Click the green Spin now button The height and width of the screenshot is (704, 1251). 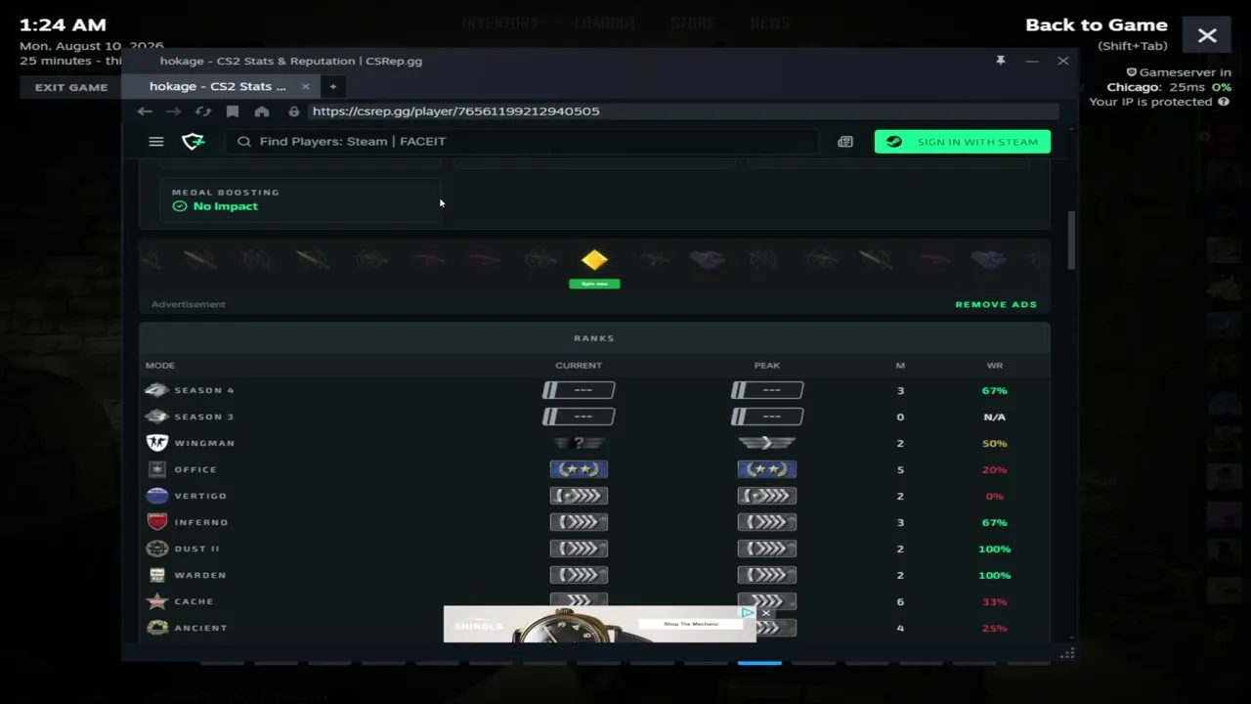point(594,284)
